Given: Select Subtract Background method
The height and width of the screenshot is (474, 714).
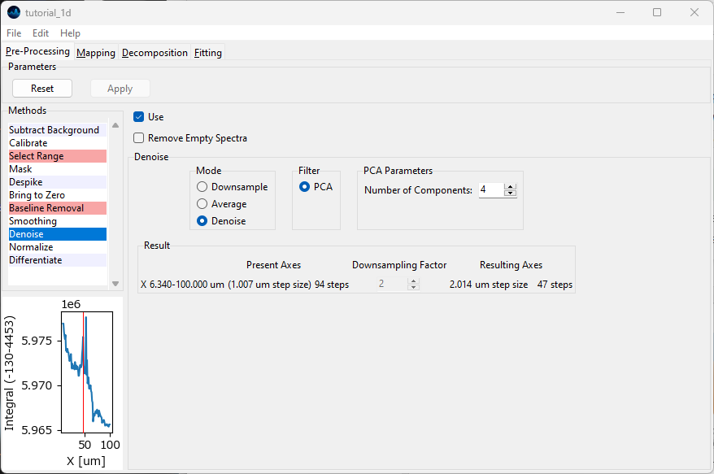Looking at the screenshot, I should [x=54, y=130].
